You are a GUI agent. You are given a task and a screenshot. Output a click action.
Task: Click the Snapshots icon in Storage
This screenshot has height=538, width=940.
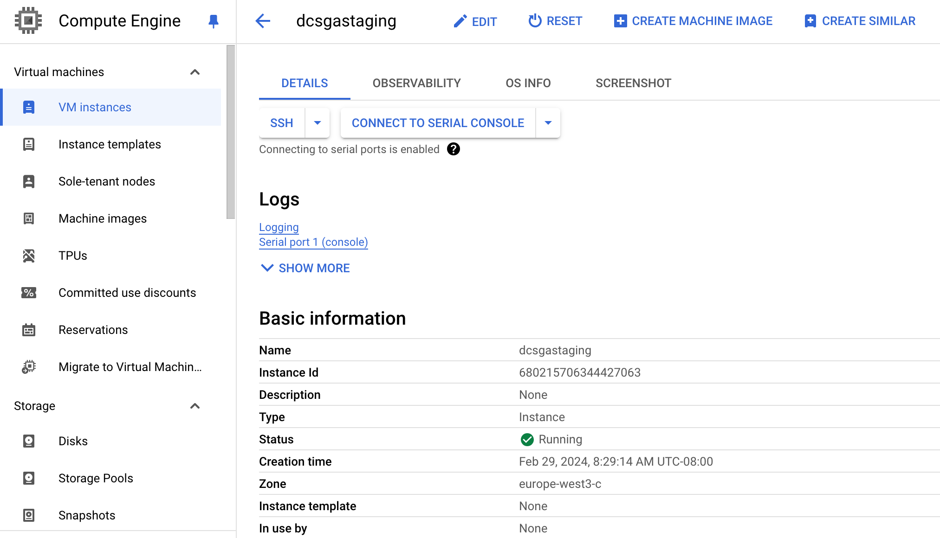(28, 515)
